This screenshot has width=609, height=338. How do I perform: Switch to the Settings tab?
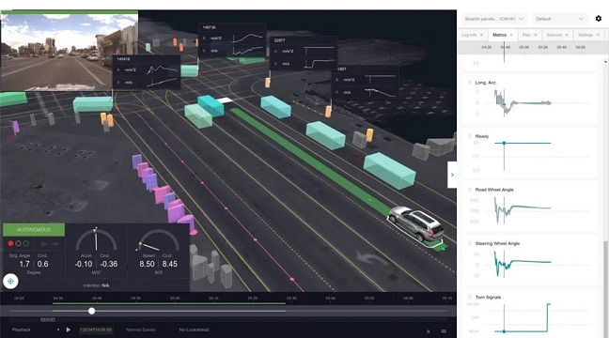coord(586,35)
